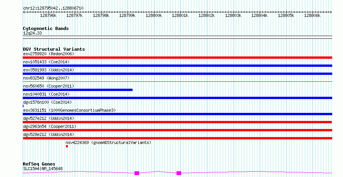This screenshot has height=177, width=343.
Task: Open nsv832549 (Wong2007) variant label
Action: click(x=46, y=78)
